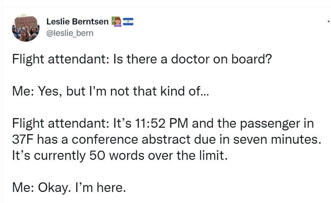Click the Leslie Berntsen display name
The height and width of the screenshot is (203, 331).
tap(77, 22)
